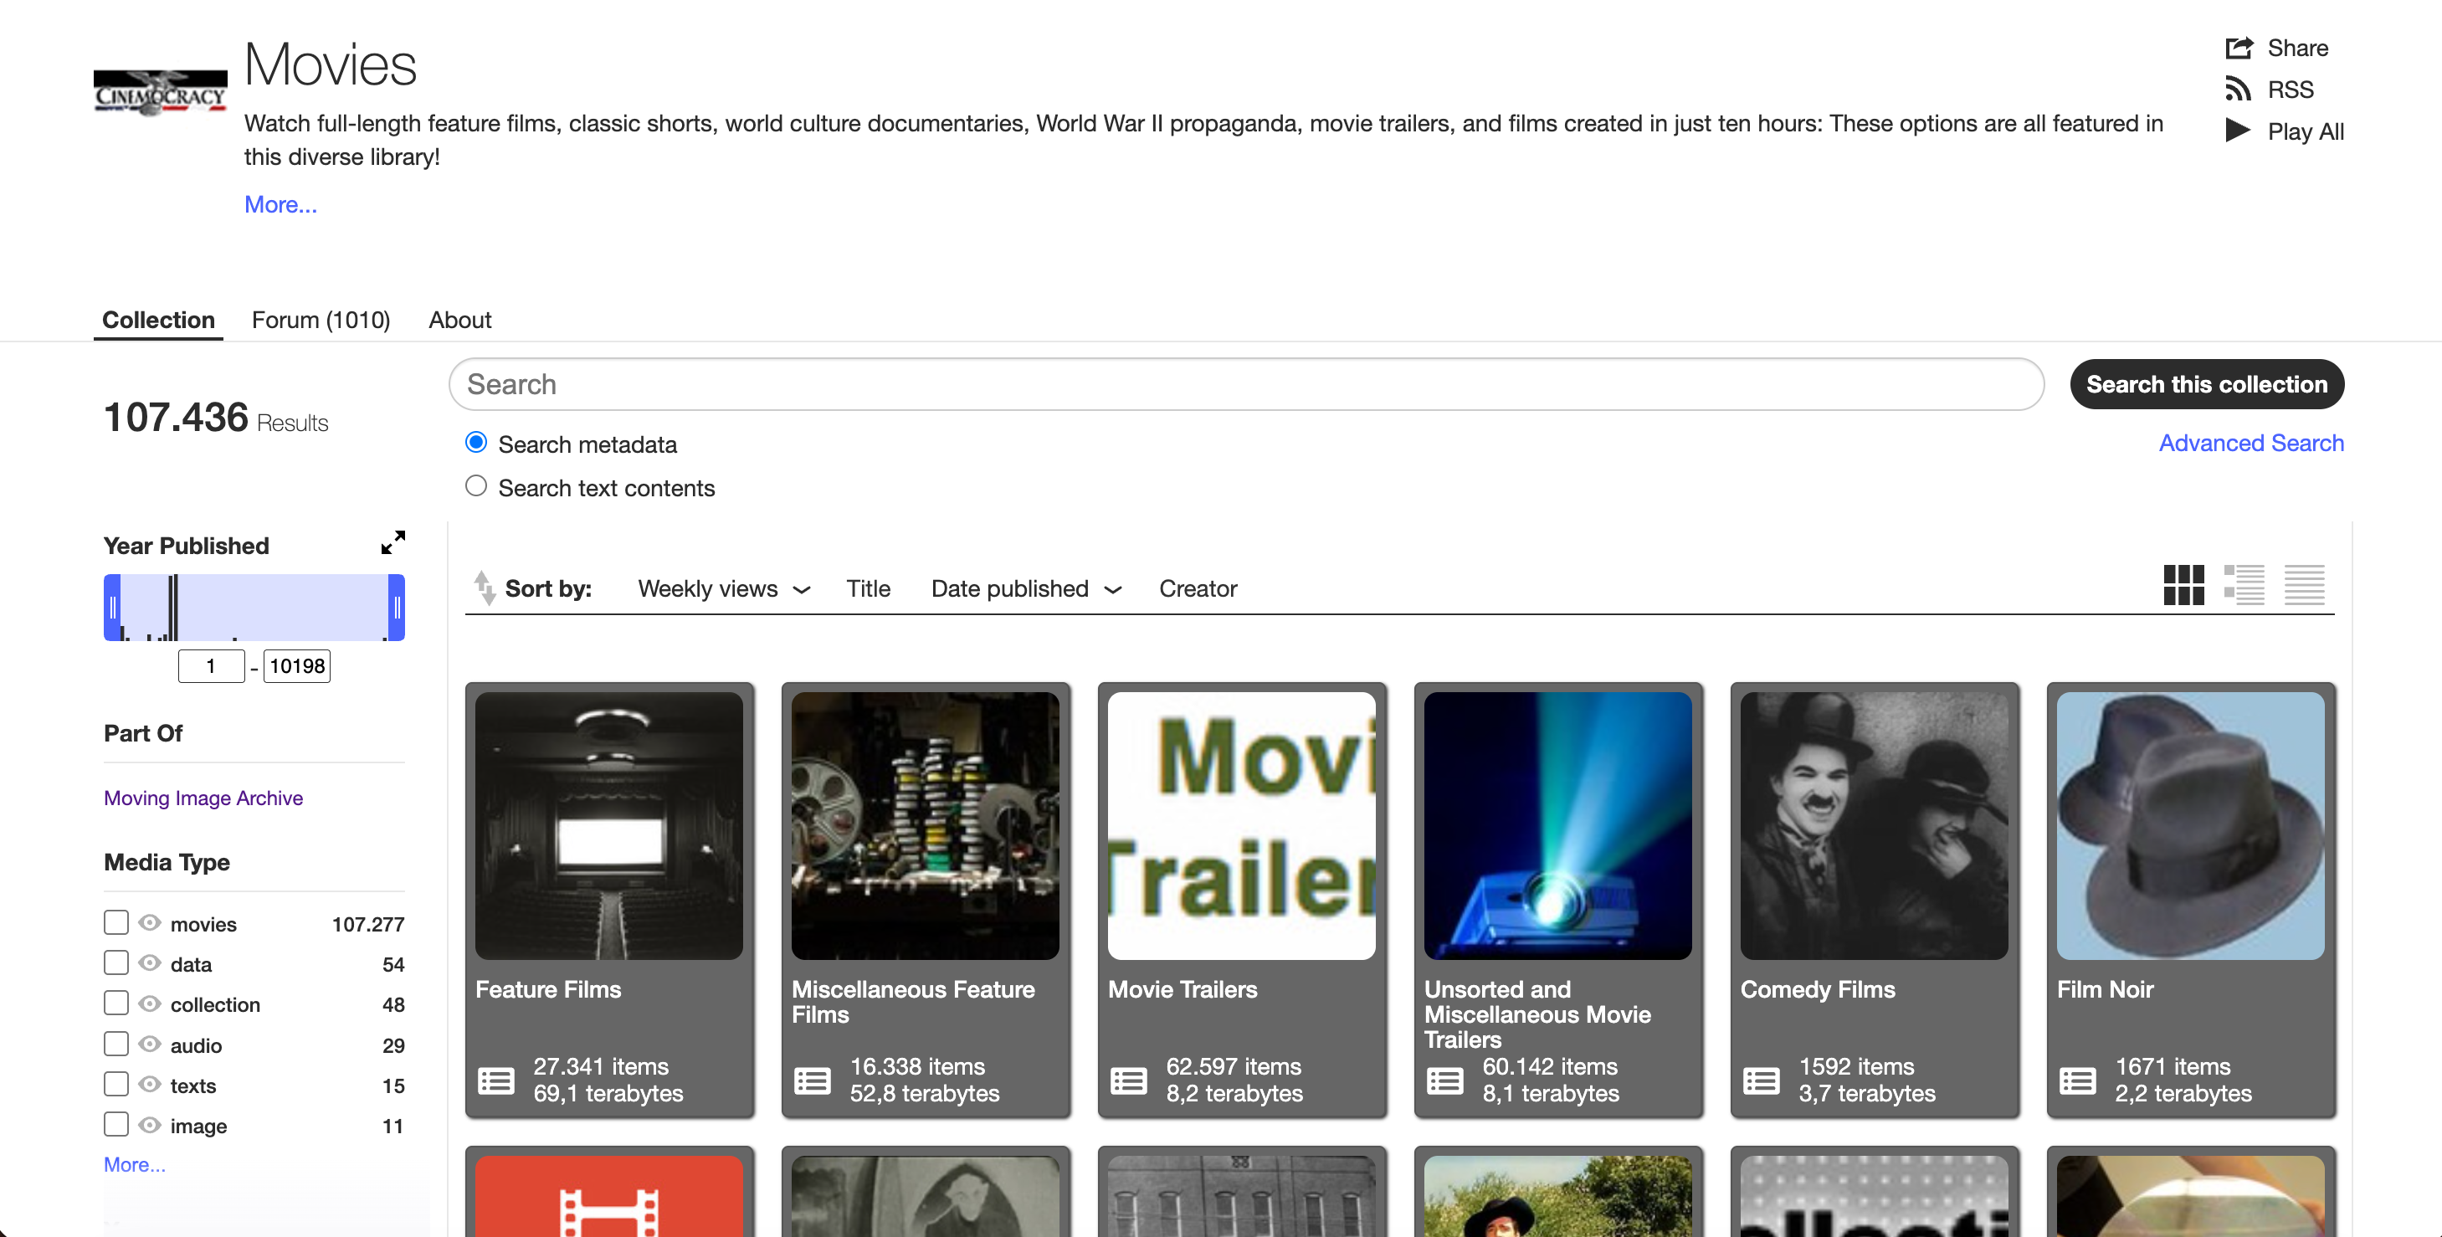The width and height of the screenshot is (2442, 1237).
Task: Open the Share options
Action: click(x=2239, y=48)
